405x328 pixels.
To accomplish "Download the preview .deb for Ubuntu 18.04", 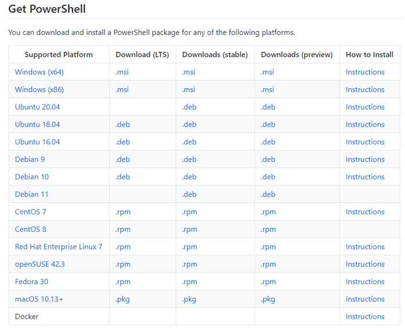I will coord(268,124).
